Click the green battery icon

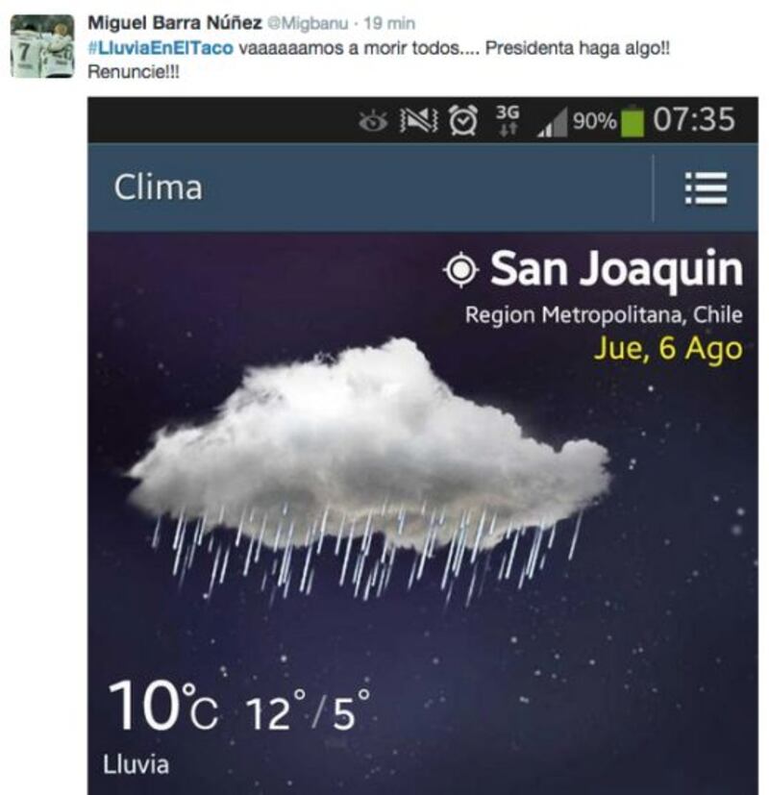click(x=633, y=121)
